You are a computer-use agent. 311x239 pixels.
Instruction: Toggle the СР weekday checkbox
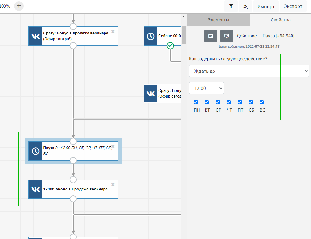pos(218,102)
